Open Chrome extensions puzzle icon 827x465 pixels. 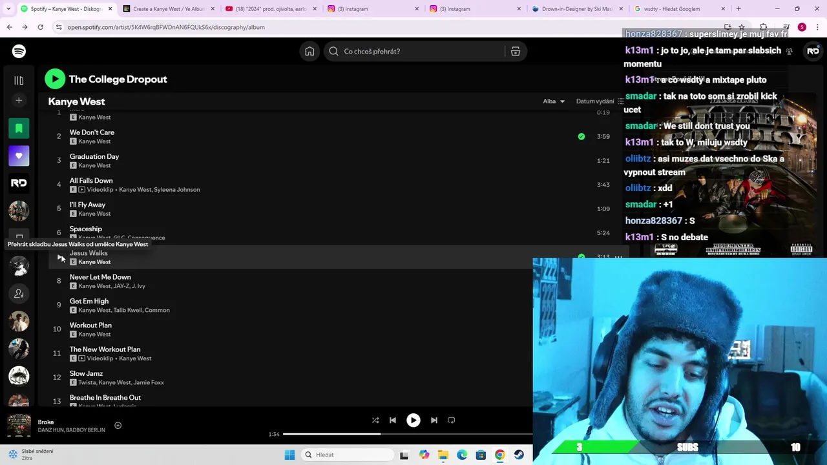(763, 27)
